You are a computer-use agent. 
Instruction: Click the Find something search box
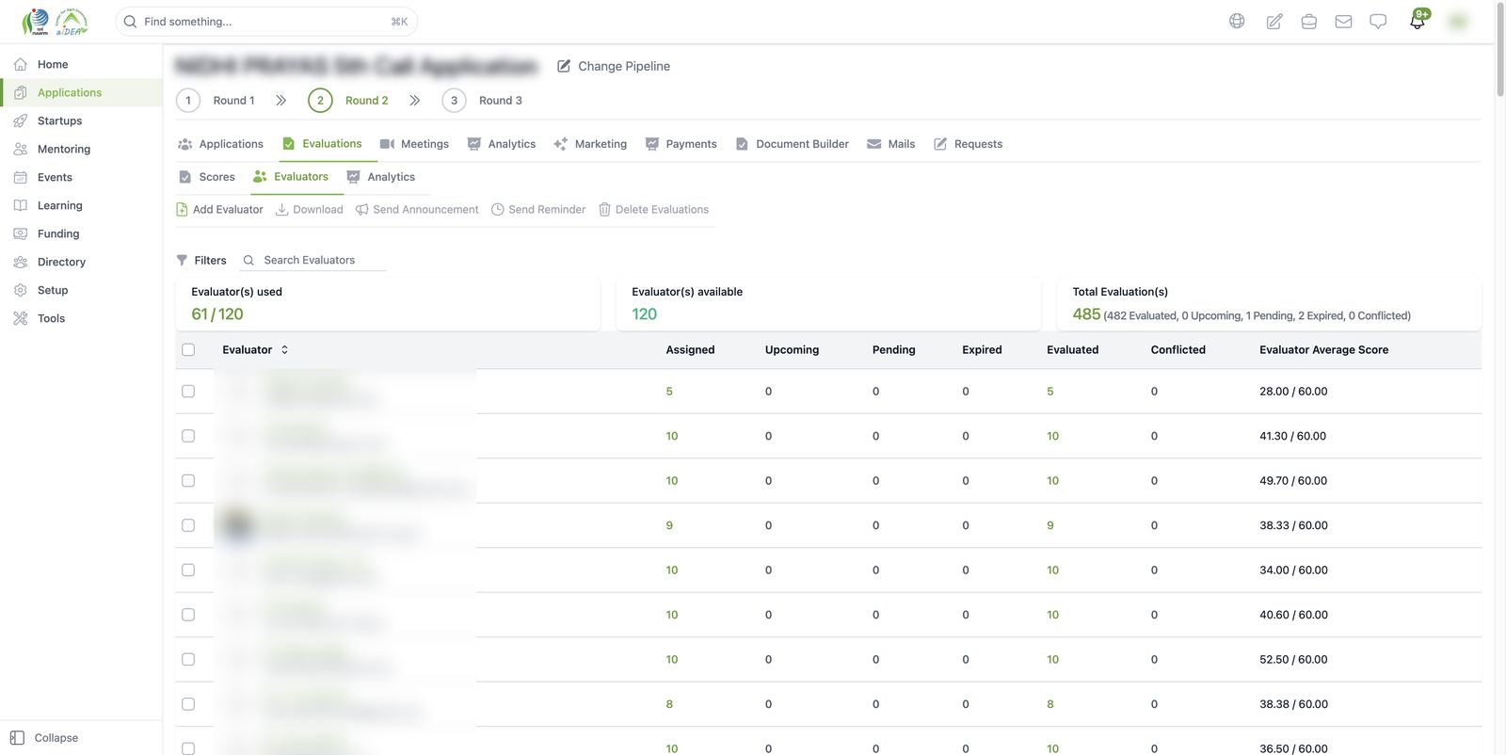point(266,21)
